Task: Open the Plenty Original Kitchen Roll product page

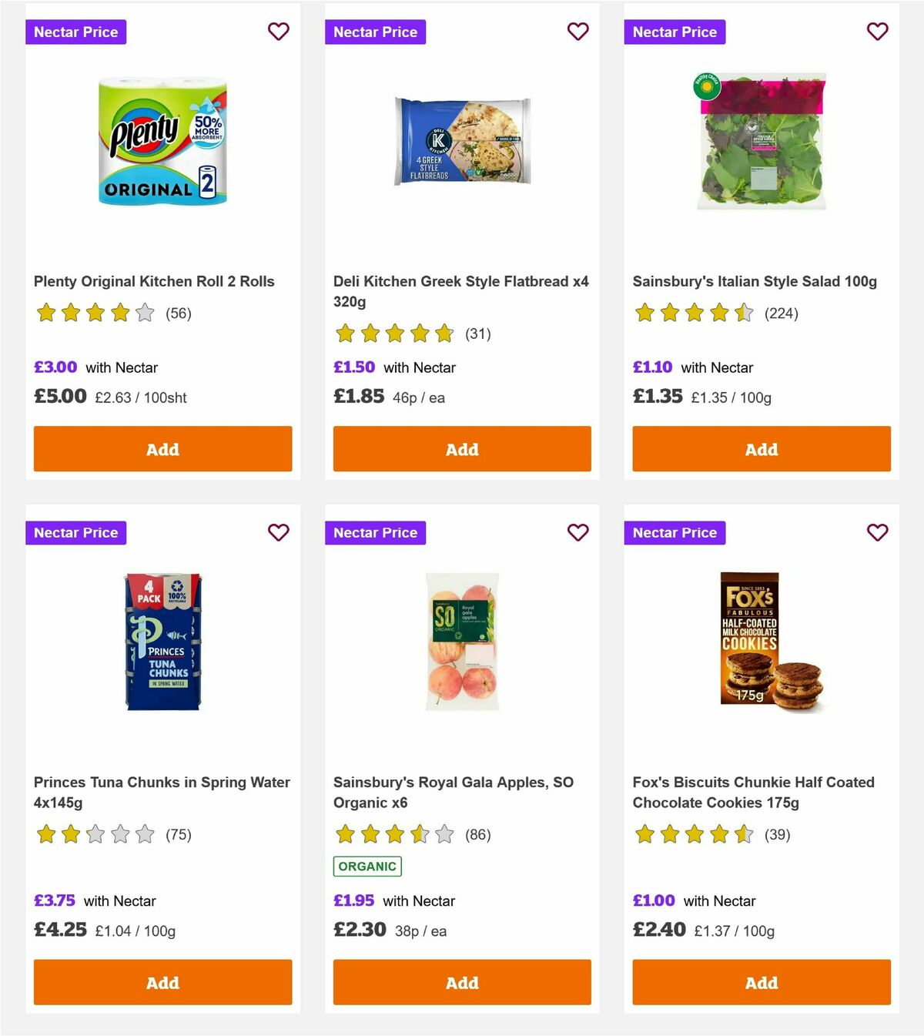Action: click(x=154, y=281)
